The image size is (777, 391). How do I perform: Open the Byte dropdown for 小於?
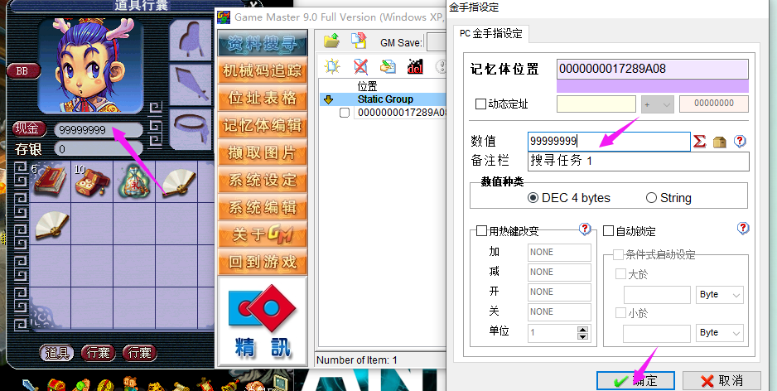tap(720, 333)
